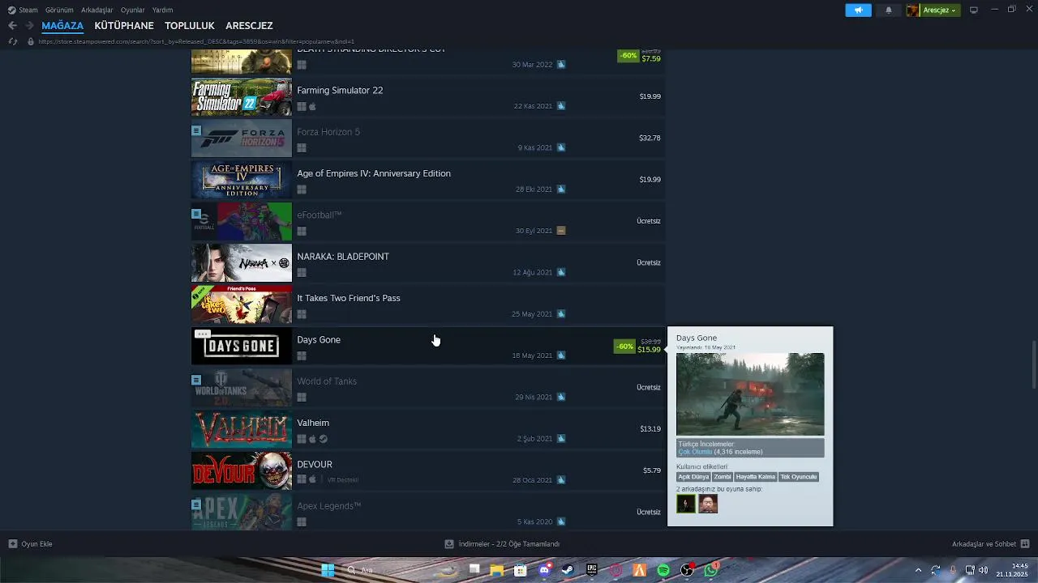Open Epic Games Launcher from the taskbar

click(592, 570)
